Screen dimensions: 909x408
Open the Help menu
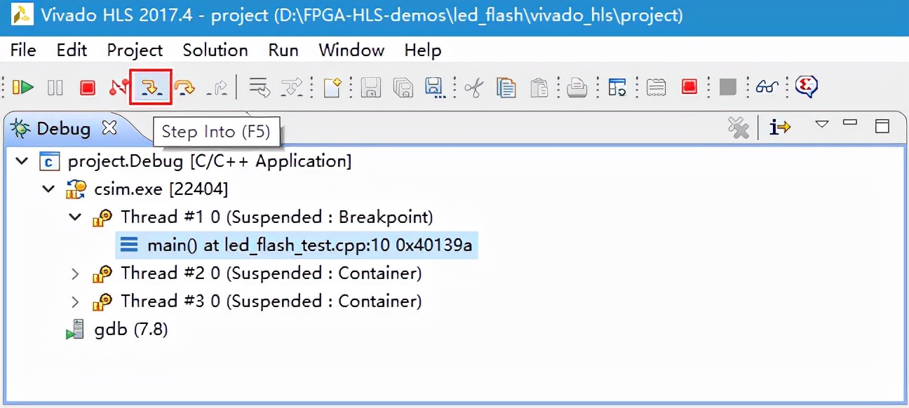pos(423,50)
